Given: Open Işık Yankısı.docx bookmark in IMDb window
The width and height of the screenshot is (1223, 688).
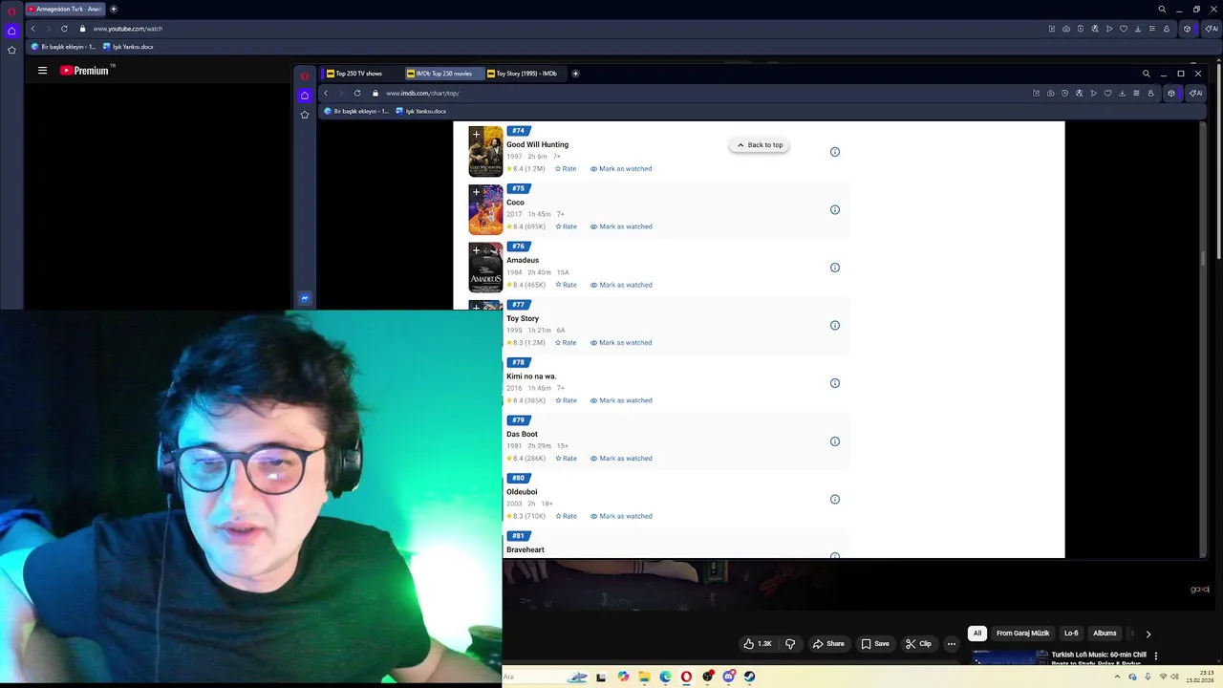Looking at the screenshot, I should (421, 111).
